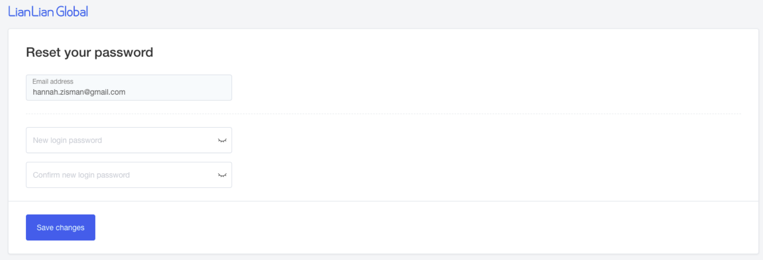Screen dimensions: 763x260
Task: Click the closed-eye icon in New login password
Action: 222,140
